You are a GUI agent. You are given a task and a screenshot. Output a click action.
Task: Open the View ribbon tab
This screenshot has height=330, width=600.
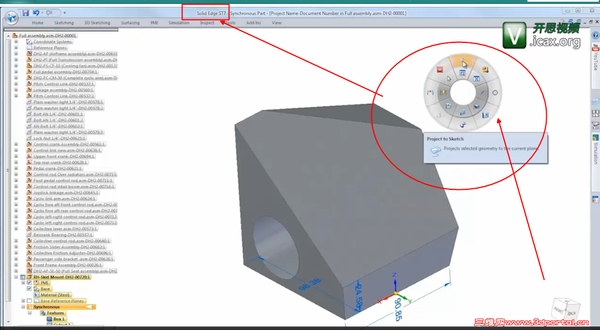(x=276, y=23)
